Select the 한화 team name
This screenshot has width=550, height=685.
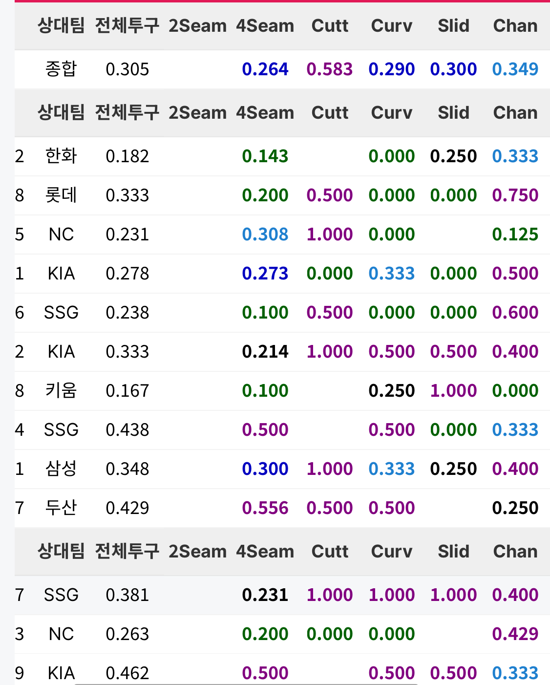point(61,156)
